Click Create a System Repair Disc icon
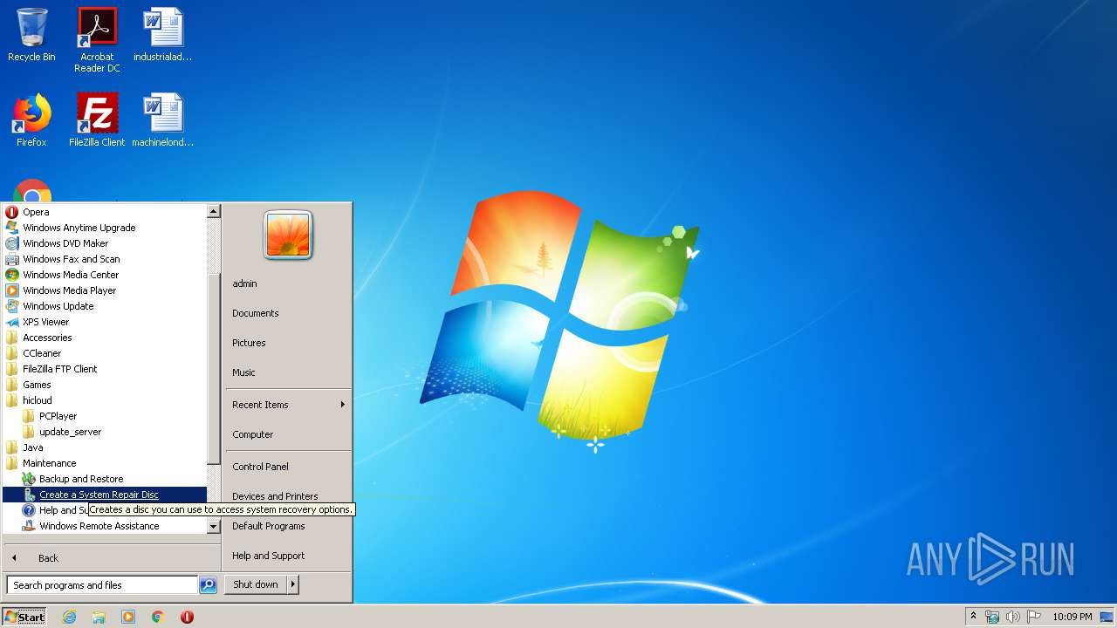Viewport: 1117px width, 628px height. (x=29, y=495)
